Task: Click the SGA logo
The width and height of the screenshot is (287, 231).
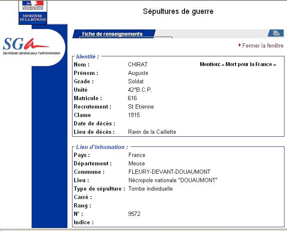Action: (x=26, y=44)
